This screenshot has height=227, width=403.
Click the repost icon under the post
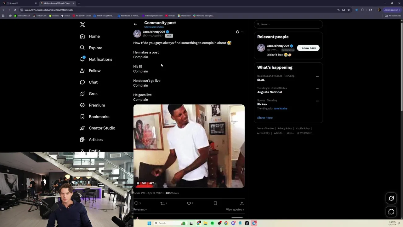[x=163, y=203]
